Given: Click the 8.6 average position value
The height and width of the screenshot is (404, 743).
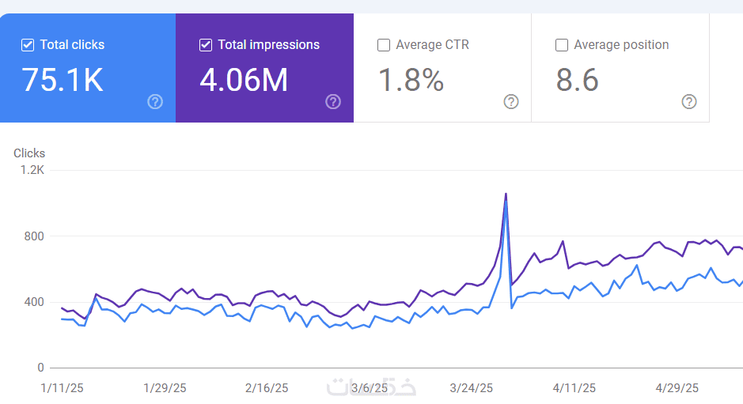Looking at the screenshot, I should tap(577, 80).
